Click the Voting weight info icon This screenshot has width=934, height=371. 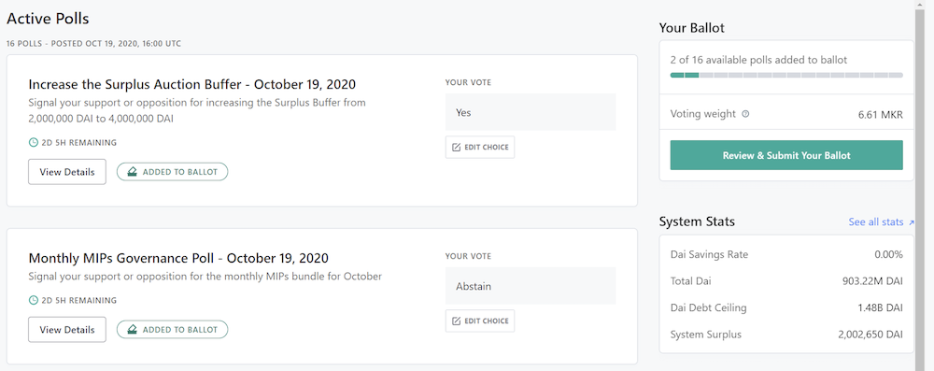pos(745,114)
